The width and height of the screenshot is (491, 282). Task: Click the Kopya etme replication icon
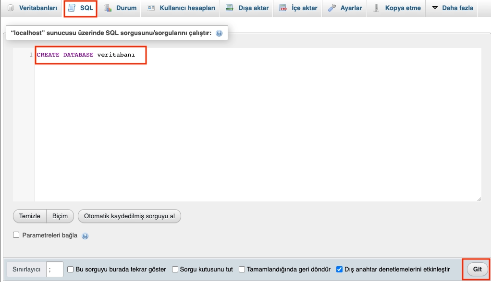377,8
